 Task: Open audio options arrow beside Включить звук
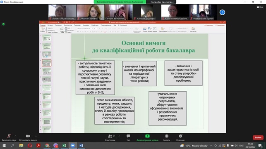[x=15, y=136]
